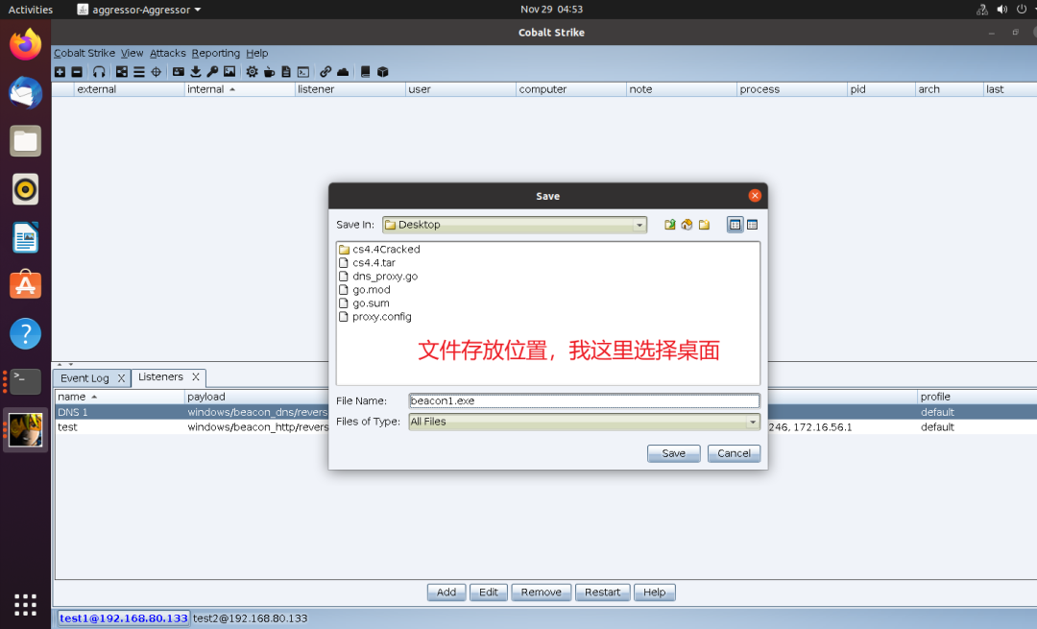Viewport: 1037px width, 629px height.
Task: Click the Generate Windows Executable gear icon
Action: click(252, 72)
